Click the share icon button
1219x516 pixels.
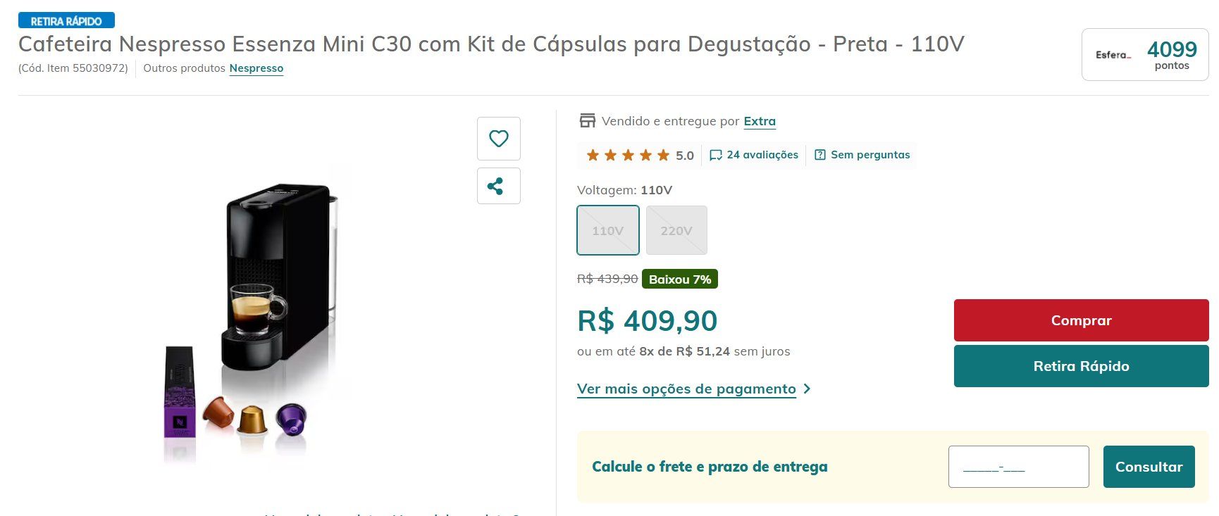click(x=499, y=186)
